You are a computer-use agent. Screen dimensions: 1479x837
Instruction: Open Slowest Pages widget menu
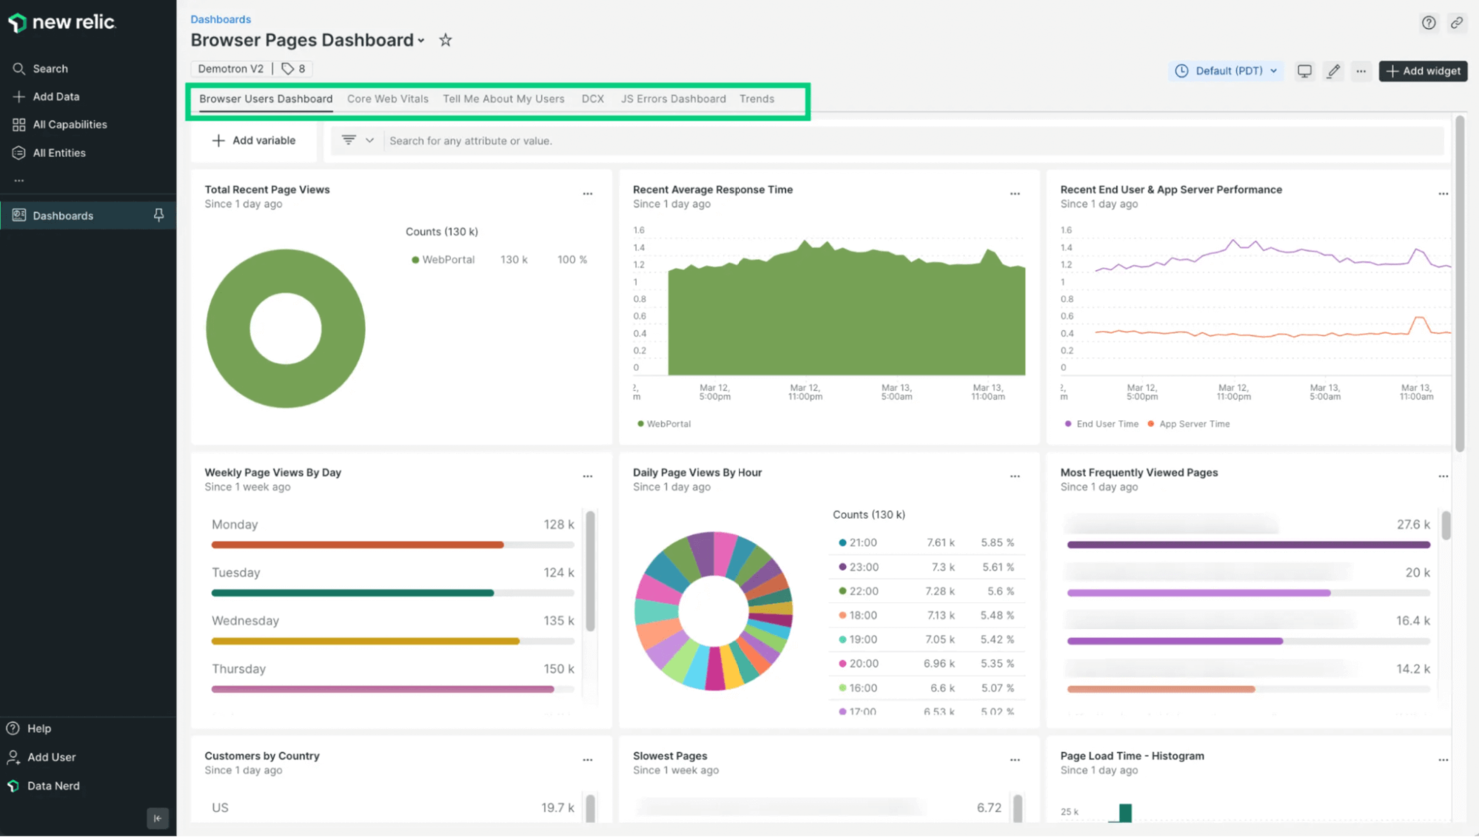pos(1015,760)
